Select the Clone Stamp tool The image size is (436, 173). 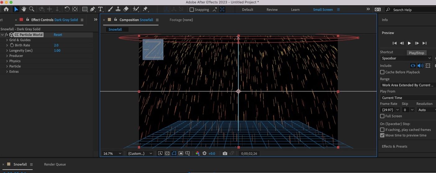[118, 9]
